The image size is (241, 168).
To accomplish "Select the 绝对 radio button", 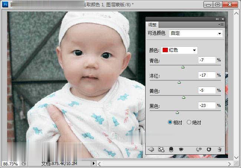I will tap(189, 122).
